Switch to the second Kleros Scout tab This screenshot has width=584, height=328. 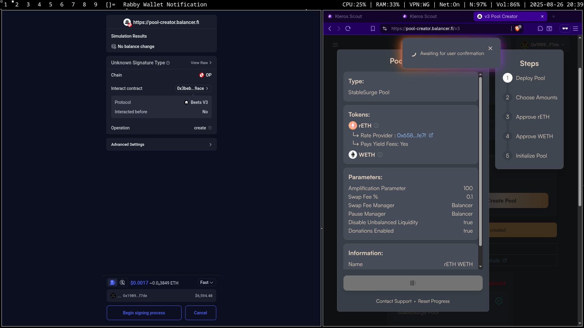click(x=423, y=16)
